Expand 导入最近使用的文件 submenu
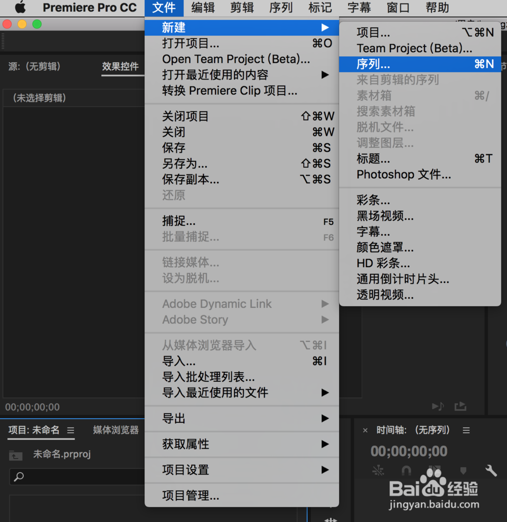This screenshot has height=522, width=507. 242,392
